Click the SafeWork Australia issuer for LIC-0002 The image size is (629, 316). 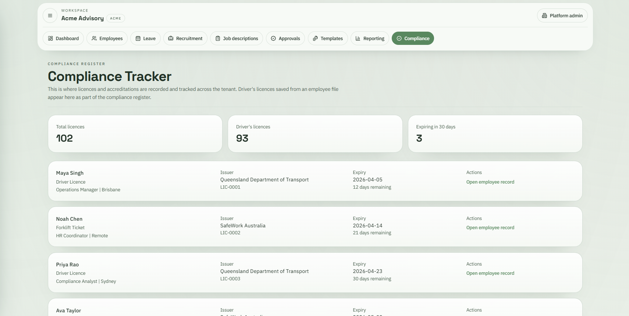[243, 226]
